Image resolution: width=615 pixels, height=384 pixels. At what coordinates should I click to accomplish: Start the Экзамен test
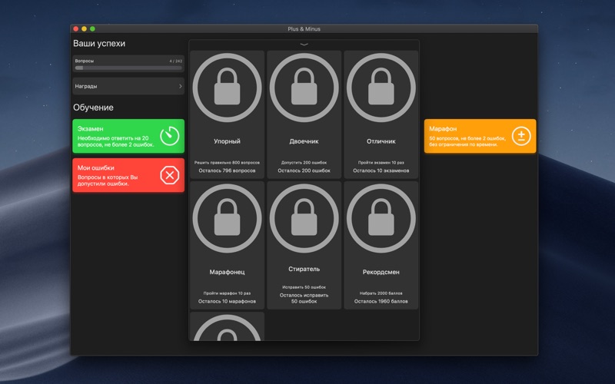tap(128, 136)
